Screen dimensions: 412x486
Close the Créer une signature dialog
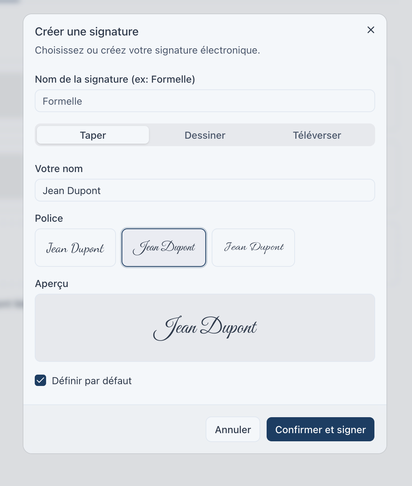371,30
